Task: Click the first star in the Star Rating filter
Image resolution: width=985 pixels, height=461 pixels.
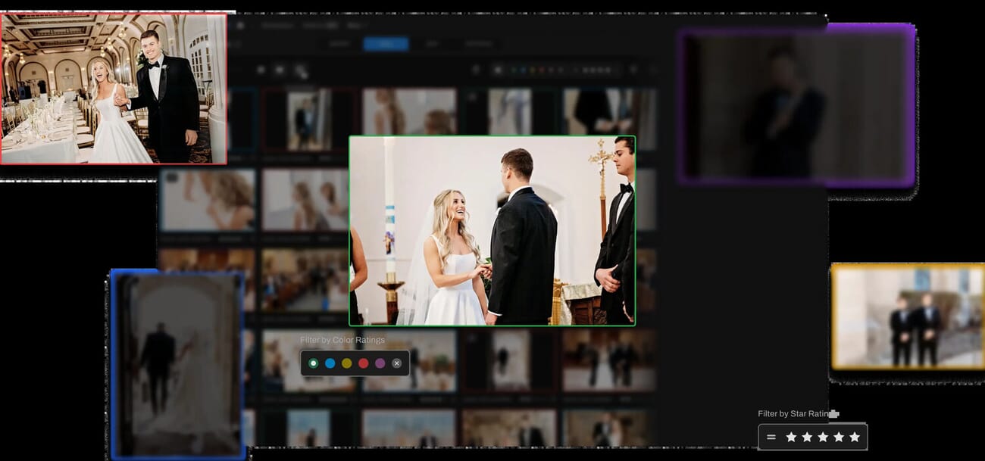Action: tap(791, 437)
